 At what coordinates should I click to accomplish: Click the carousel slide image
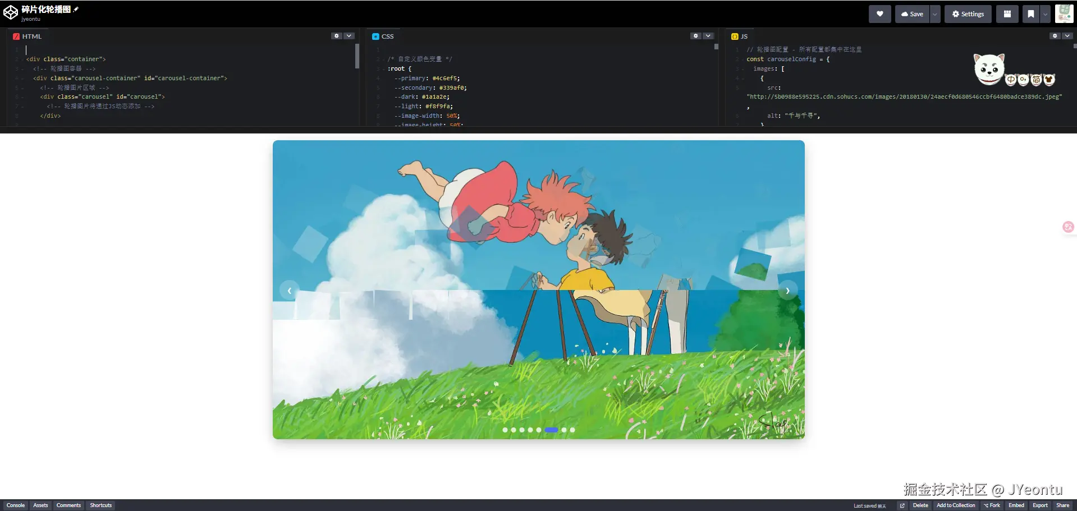tap(539, 289)
